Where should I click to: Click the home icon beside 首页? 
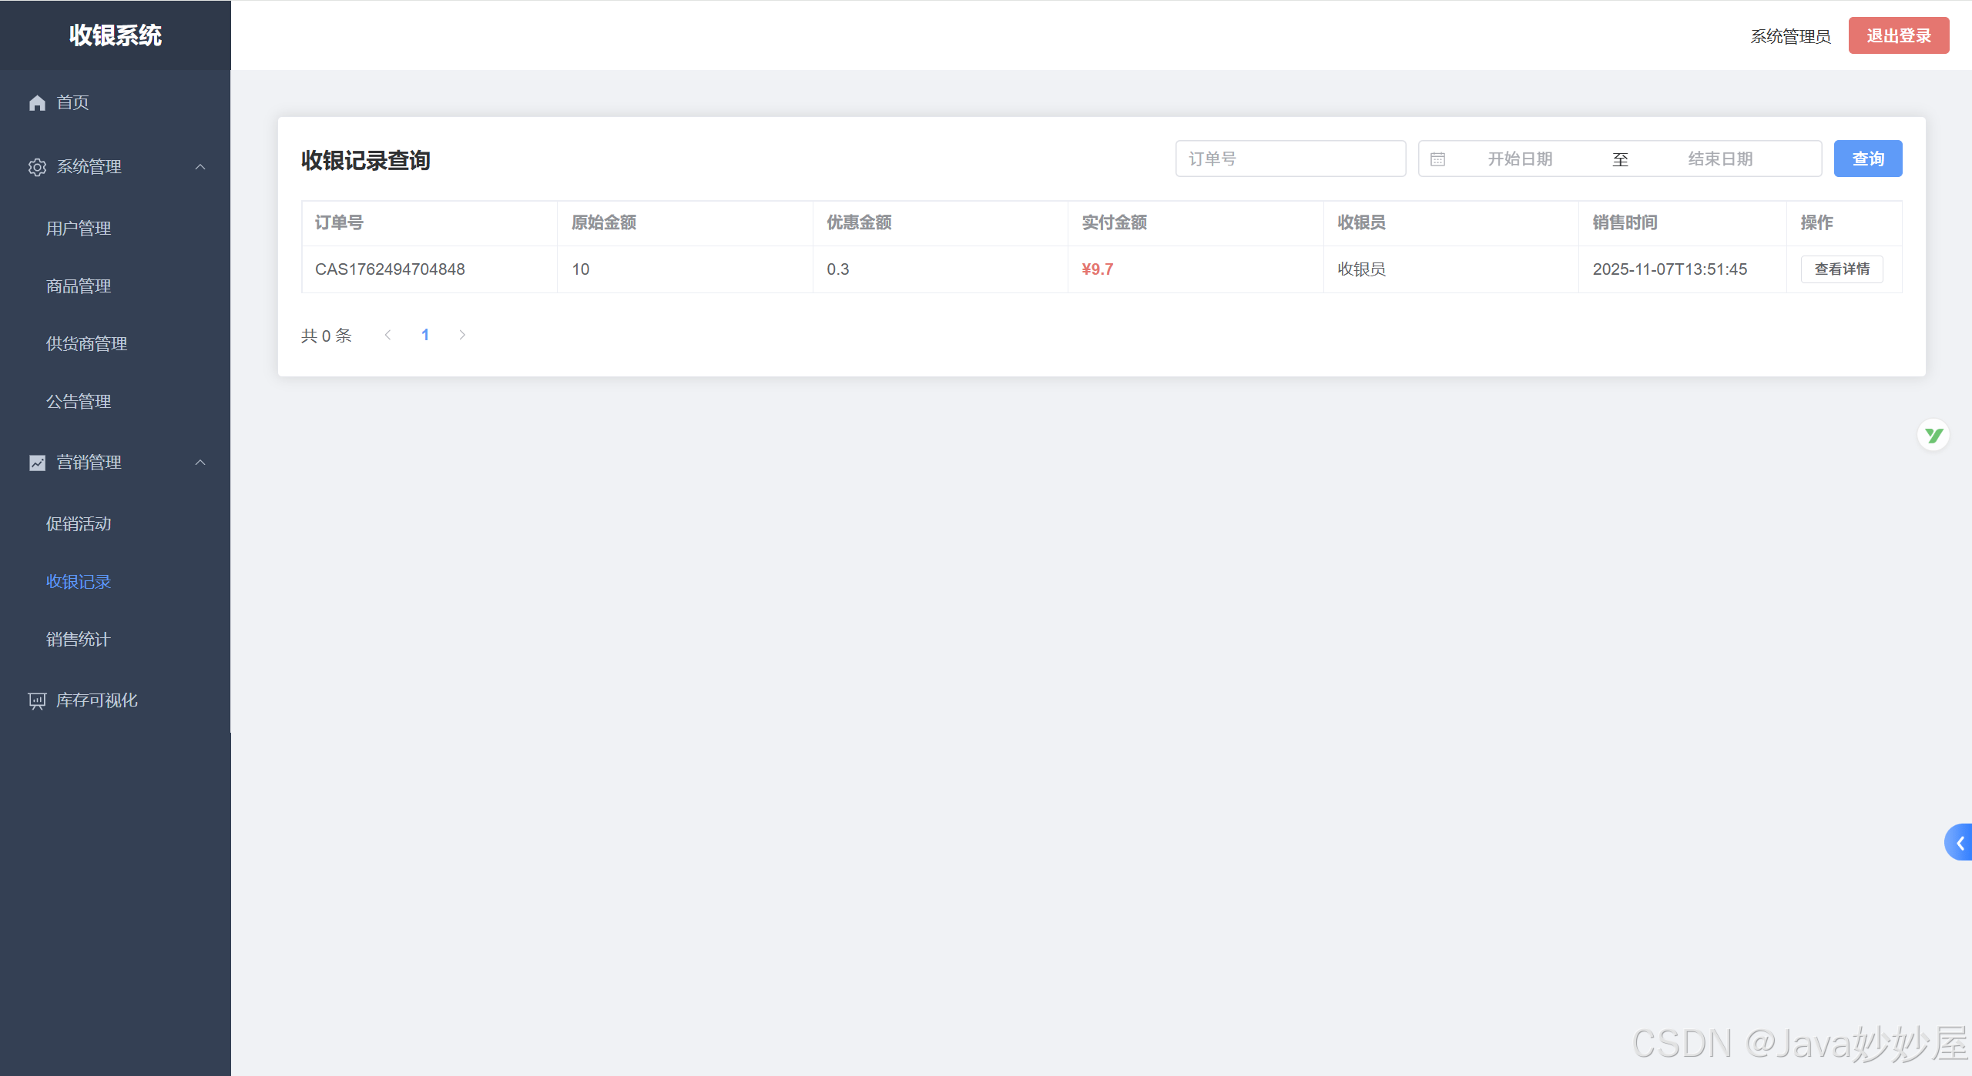(x=37, y=102)
